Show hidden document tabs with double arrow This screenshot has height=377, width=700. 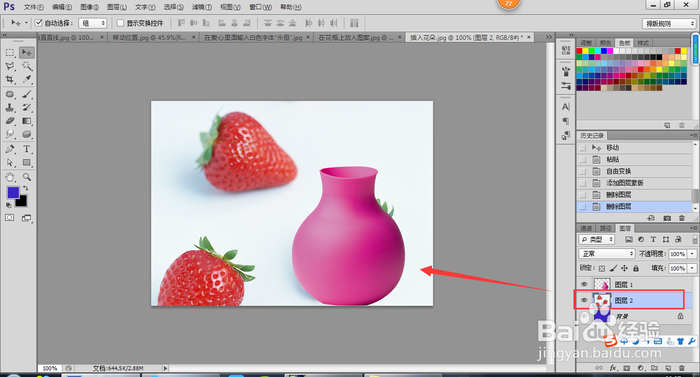tap(549, 37)
